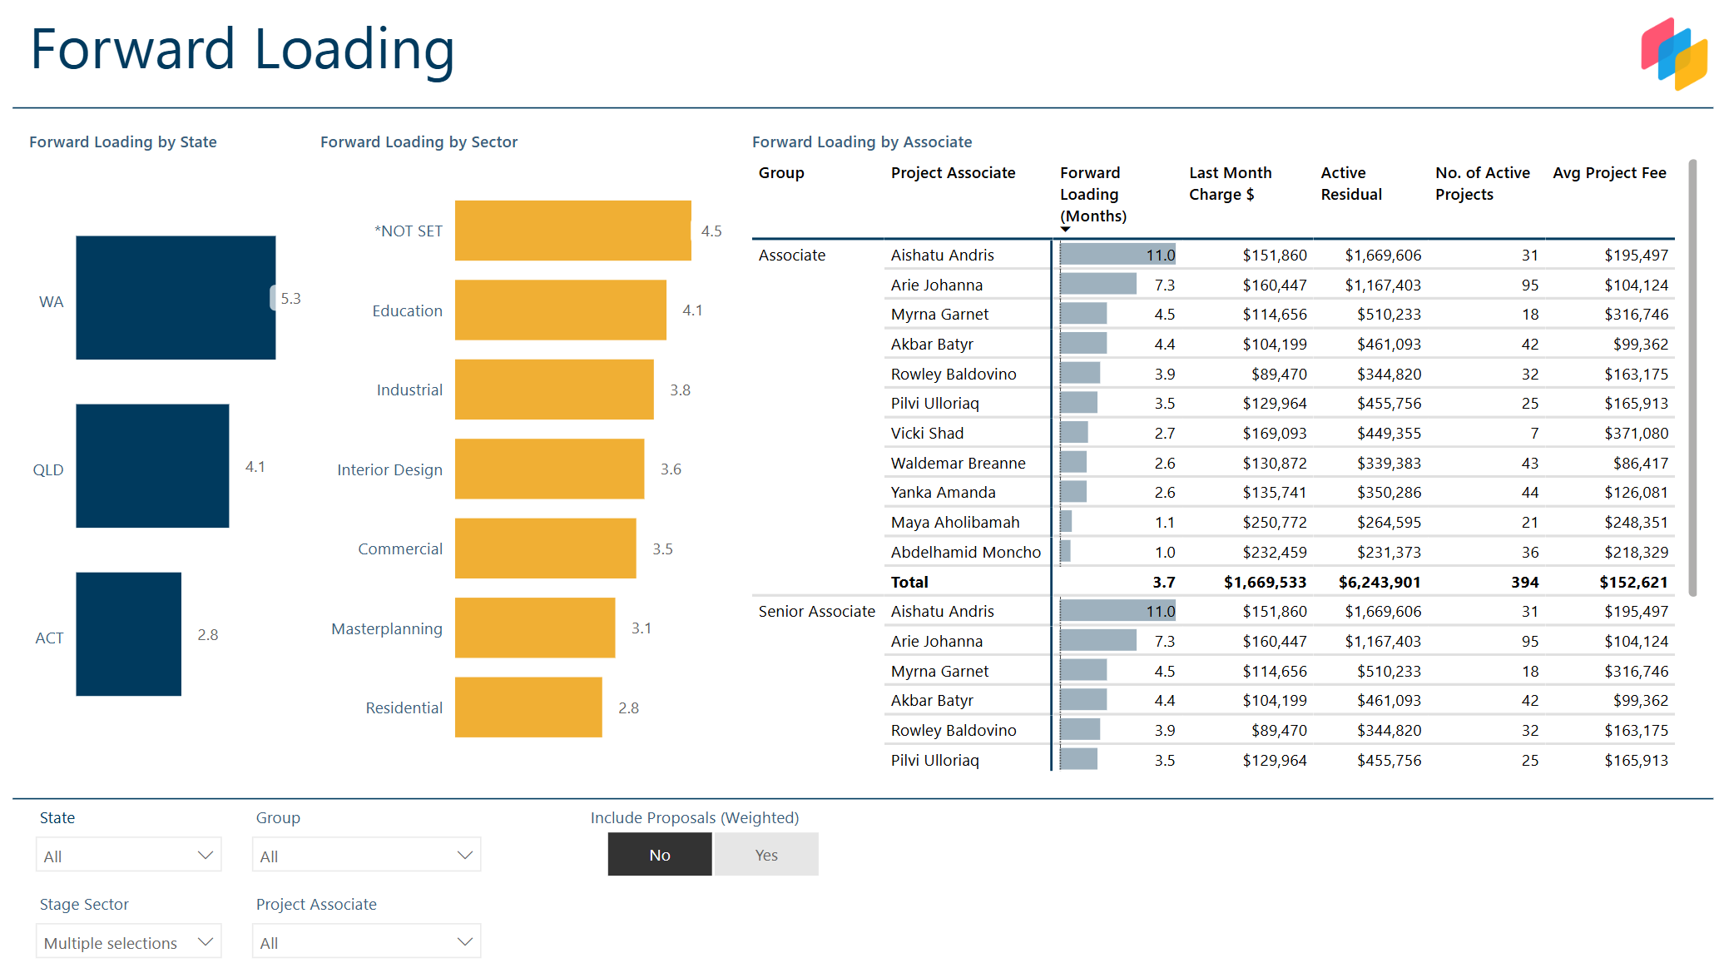
Task: Click the Total row label
Action: coord(909,583)
